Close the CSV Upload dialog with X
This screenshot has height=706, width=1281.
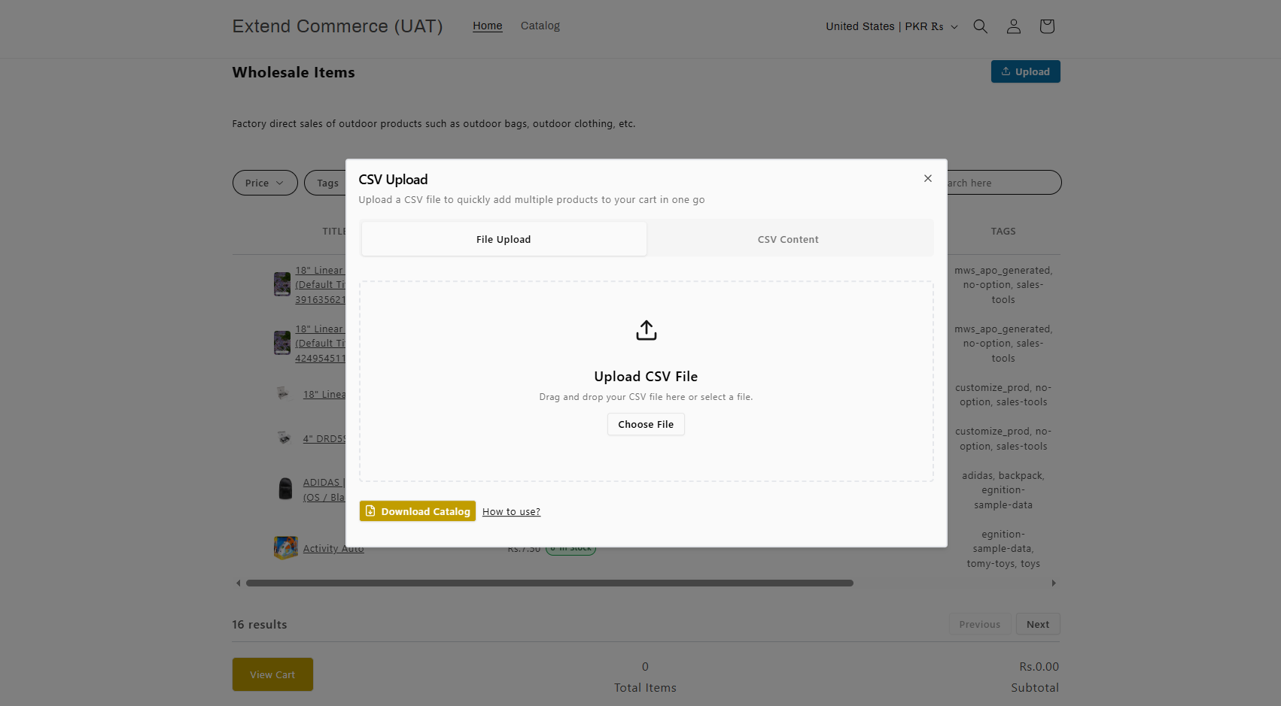tap(928, 178)
